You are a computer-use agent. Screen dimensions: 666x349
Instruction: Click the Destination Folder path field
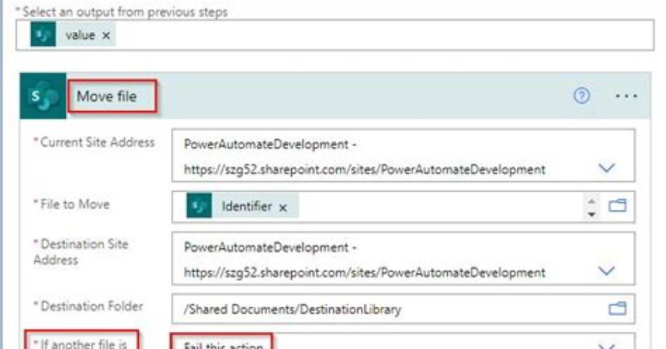[403, 309]
